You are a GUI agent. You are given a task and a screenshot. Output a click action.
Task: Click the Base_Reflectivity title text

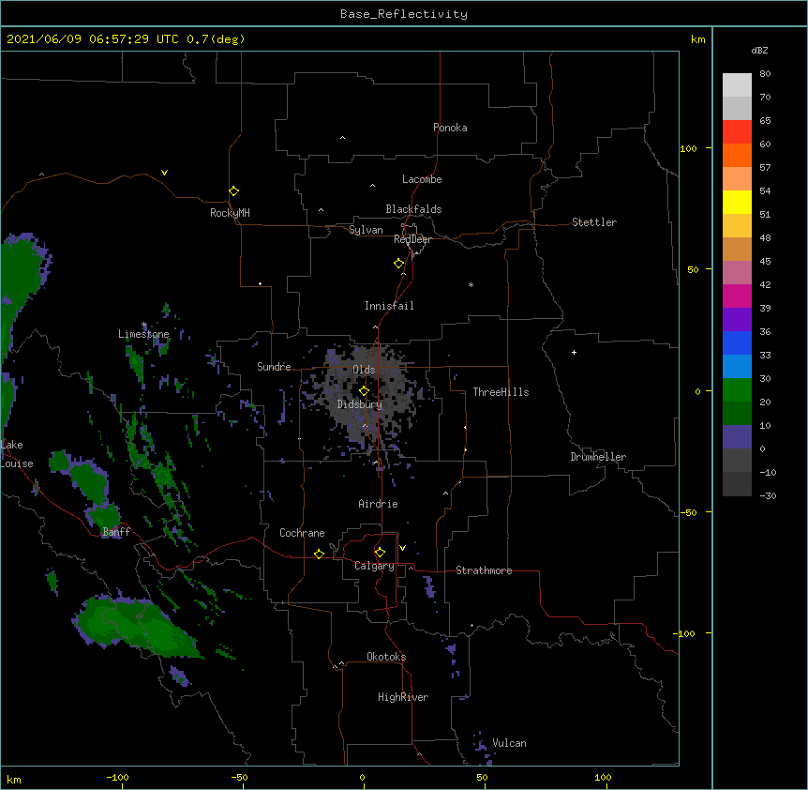pyautogui.click(x=404, y=14)
